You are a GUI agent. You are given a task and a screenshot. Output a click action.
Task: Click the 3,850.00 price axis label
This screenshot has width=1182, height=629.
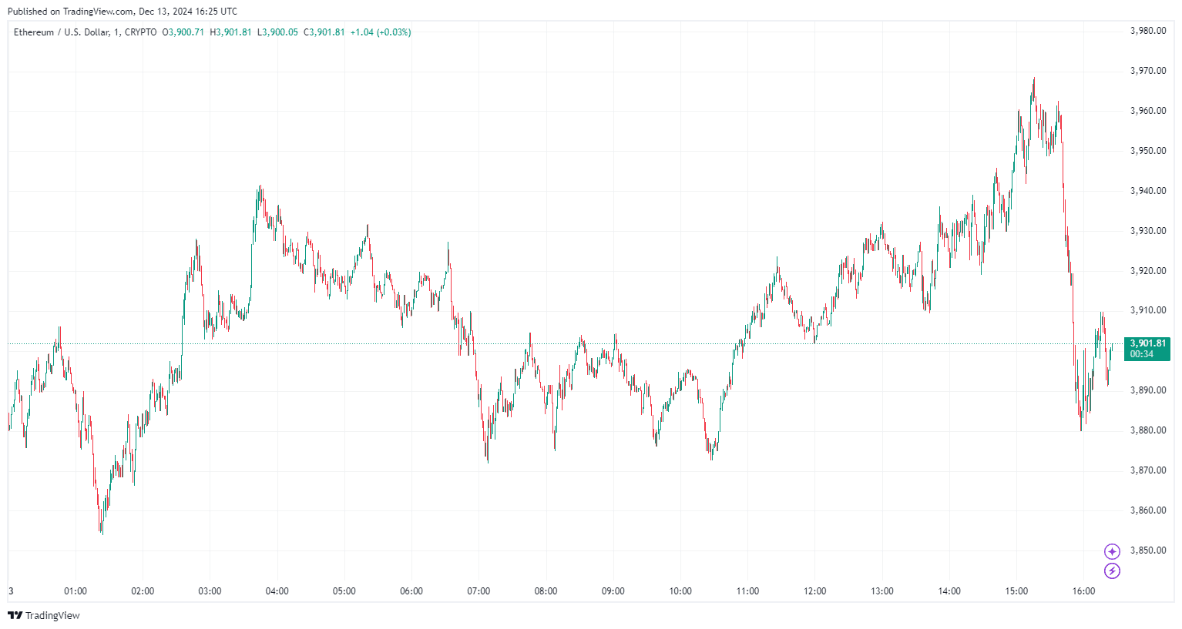coord(1148,550)
